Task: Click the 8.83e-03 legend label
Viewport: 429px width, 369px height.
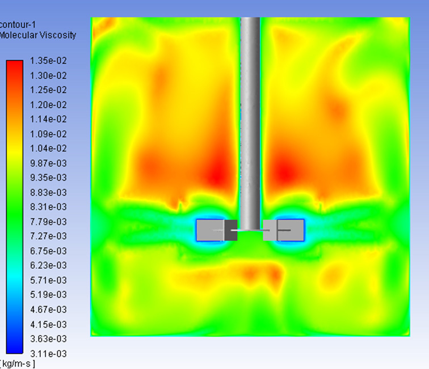Action: pos(48,192)
